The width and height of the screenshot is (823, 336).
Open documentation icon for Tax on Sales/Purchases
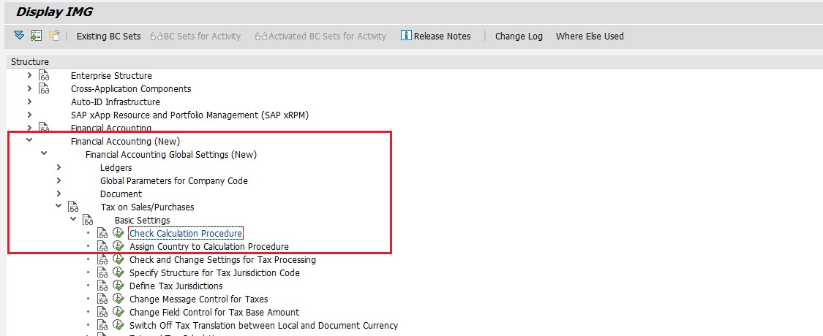(x=73, y=207)
